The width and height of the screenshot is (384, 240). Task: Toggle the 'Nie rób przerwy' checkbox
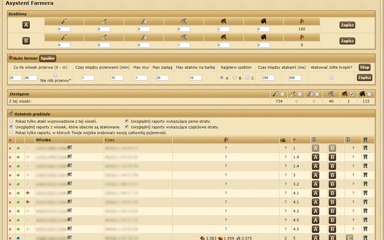click(55, 75)
